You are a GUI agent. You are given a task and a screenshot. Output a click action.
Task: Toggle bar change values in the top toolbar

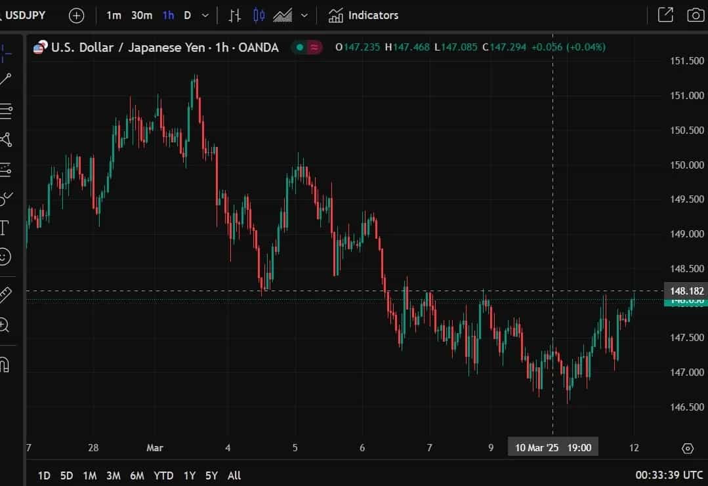click(234, 14)
